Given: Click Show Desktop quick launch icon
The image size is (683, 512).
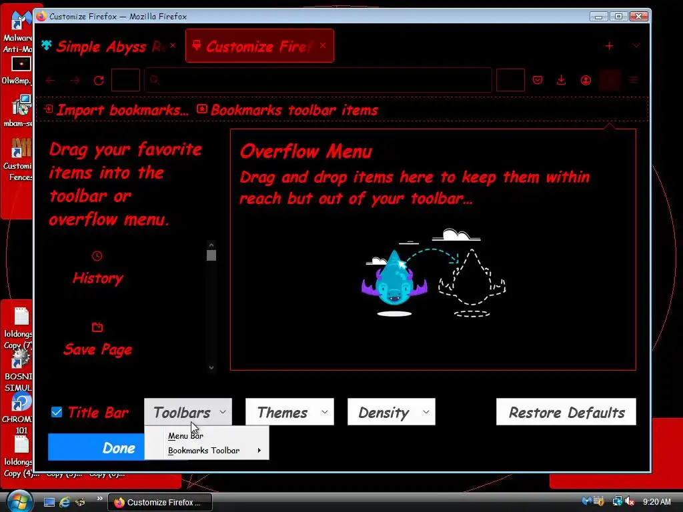Looking at the screenshot, I should click(49, 502).
